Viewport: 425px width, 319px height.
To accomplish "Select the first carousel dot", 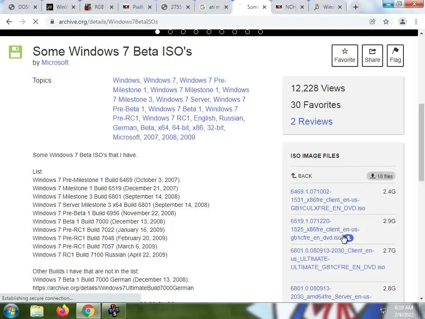I will pos(157,32).
